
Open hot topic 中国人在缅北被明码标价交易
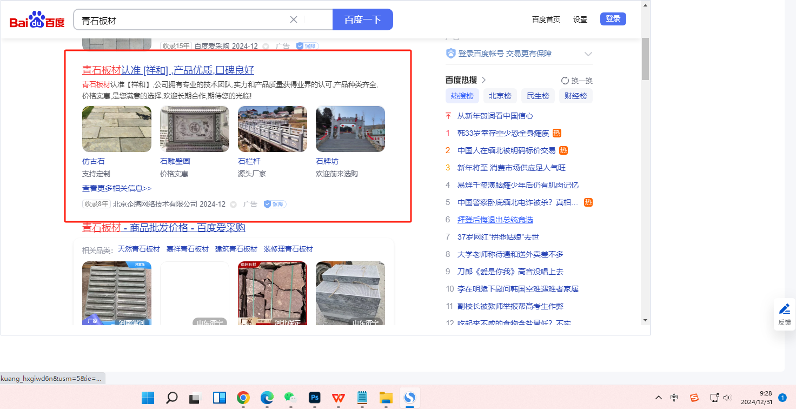[x=507, y=150]
